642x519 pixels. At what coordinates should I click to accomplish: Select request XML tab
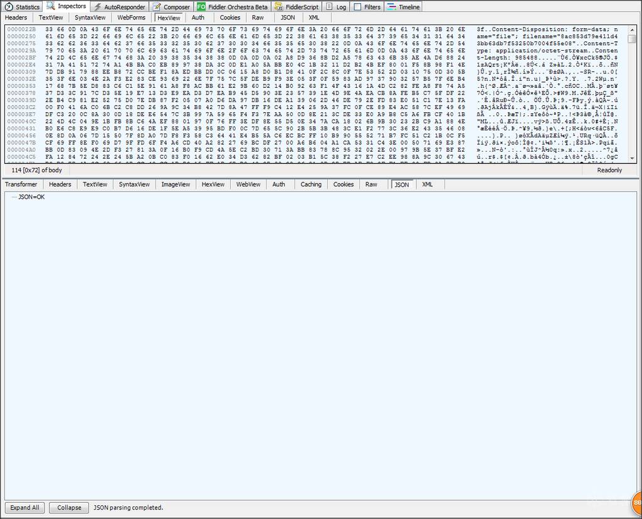point(314,18)
